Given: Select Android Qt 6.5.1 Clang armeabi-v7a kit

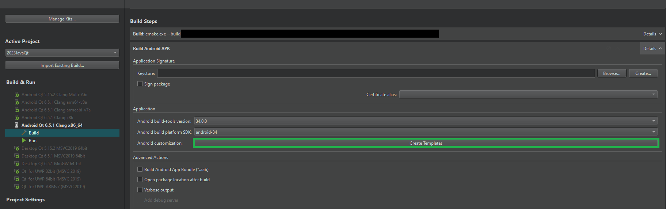Looking at the screenshot, I should coord(56,110).
